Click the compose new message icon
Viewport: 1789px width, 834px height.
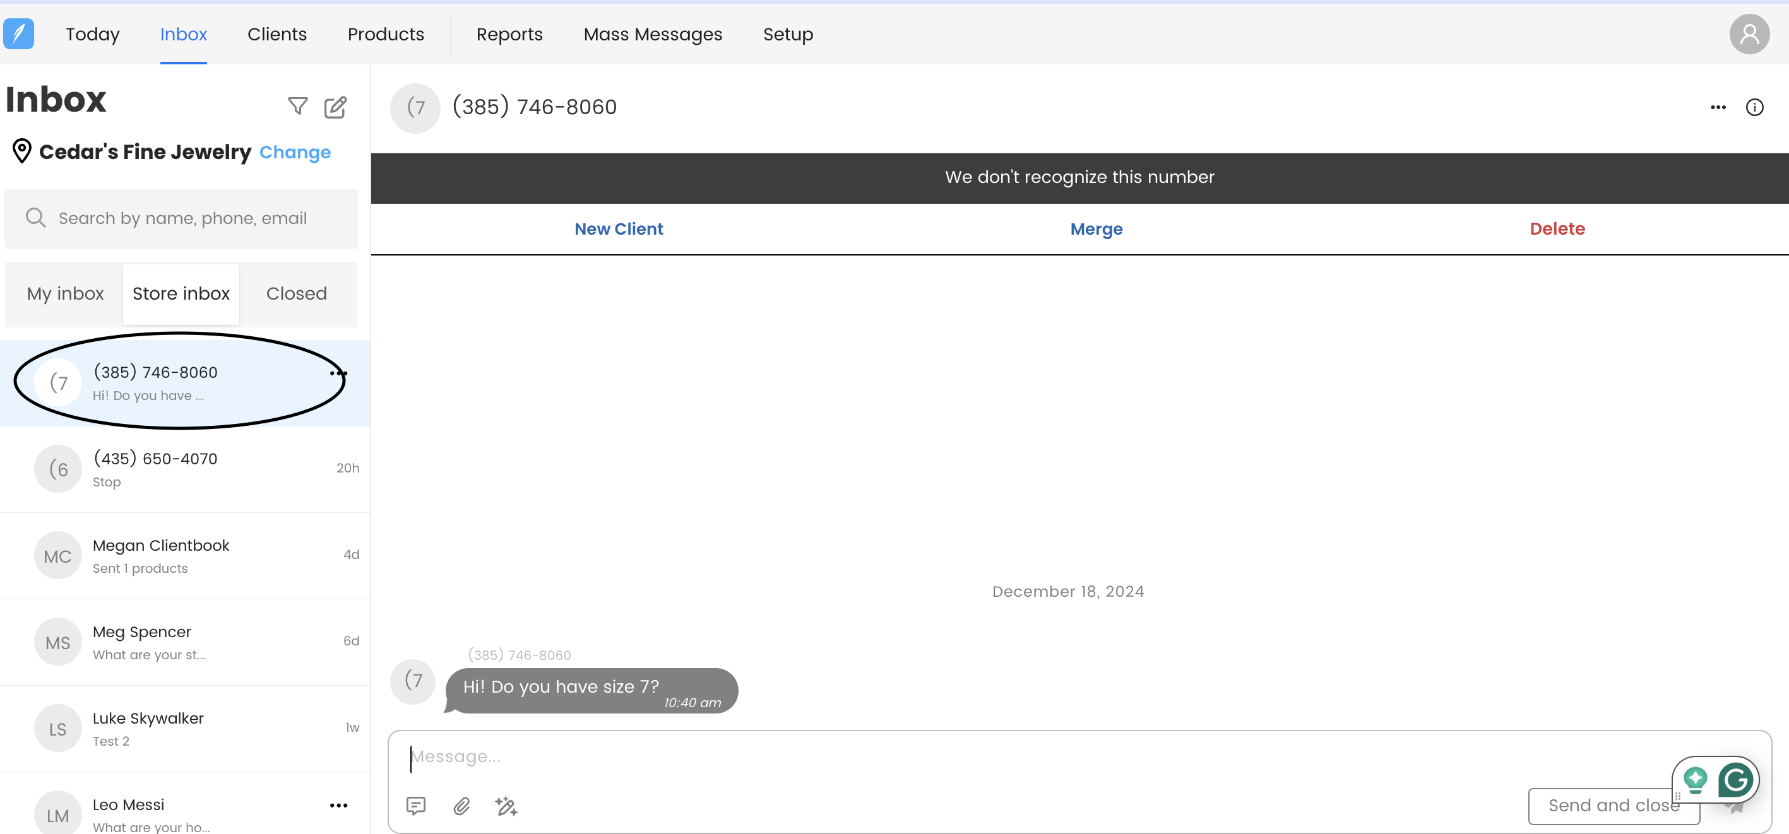click(335, 107)
